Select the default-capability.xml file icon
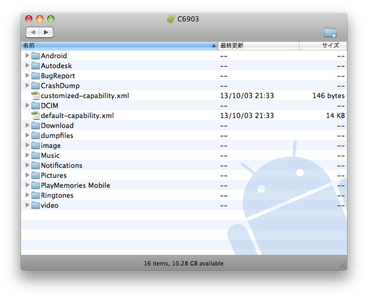This screenshot has height=299, width=368. click(x=35, y=115)
